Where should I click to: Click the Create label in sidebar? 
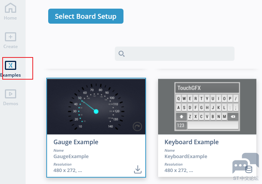click(x=11, y=46)
